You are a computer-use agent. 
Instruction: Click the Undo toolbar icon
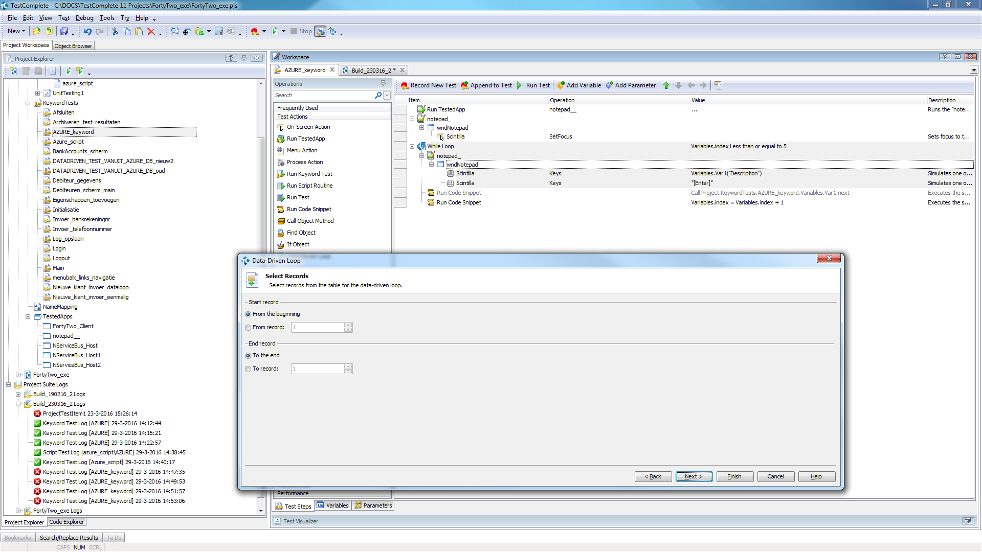pyautogui.click(x=87, y=32)
